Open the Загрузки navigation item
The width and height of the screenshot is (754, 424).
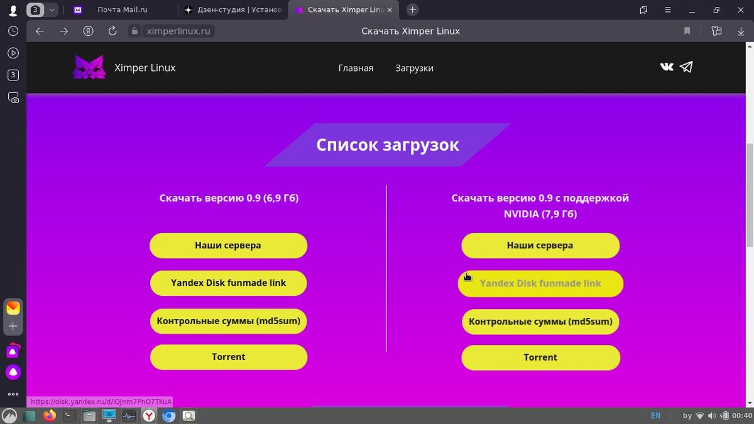(414, 68)
